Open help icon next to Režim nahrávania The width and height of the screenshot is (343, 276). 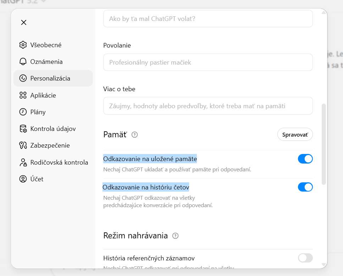(176, 236)
